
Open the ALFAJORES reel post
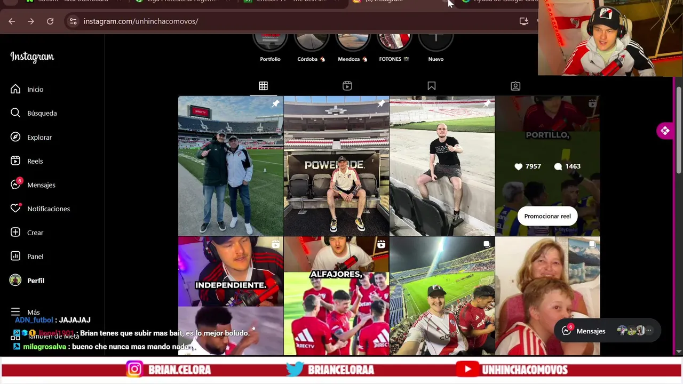pyautogui.click(x=336, y=296)
